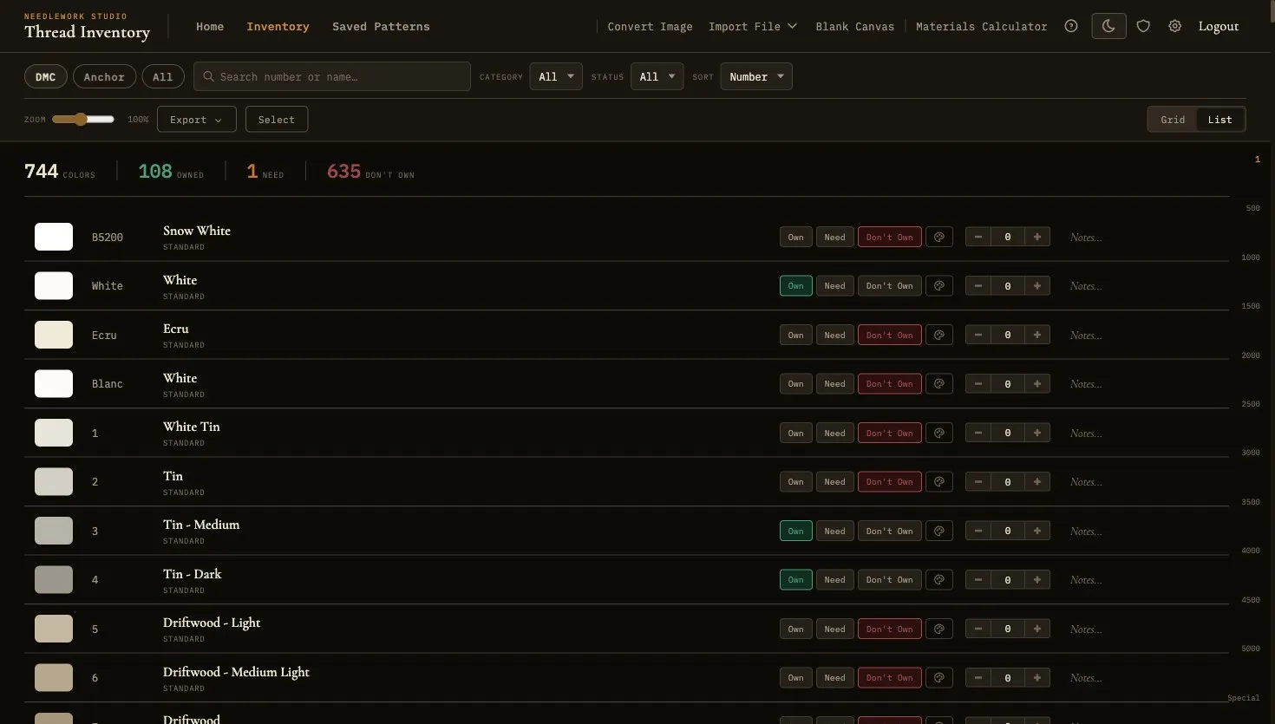Screen dimensions: 1275x724
Task: Click the palette icon on the Ecru row
Action: tap(939, 335)
